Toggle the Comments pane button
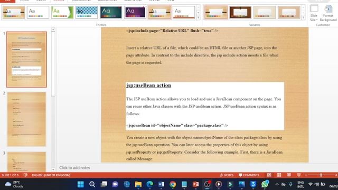338x190 pixels. pyautogui.click(x=249, y=175)
